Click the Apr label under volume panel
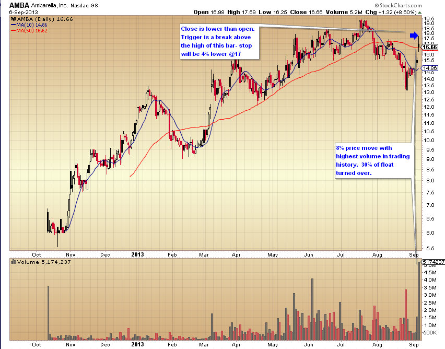The width and height of the screenshot is (445, 349). 236,344
